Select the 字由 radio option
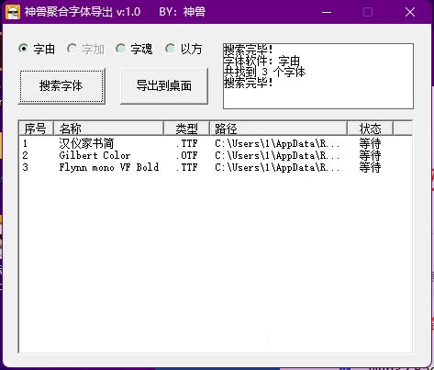The width and height of the screenshot is (434, 370). 37,49
